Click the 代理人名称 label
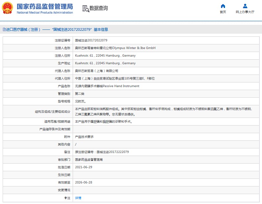 click(62, 71)
